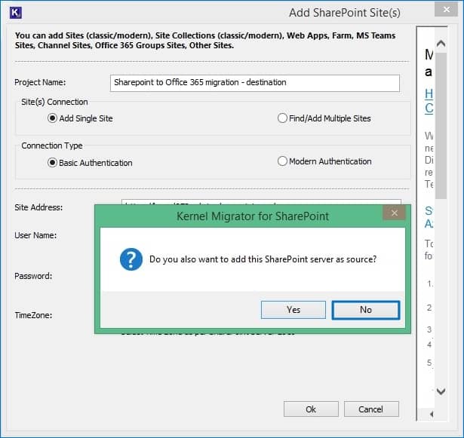This screenshot has width=464, height=438.
Task: Click the help panel horizontal scroll left arrow
Action: [432, 414]
